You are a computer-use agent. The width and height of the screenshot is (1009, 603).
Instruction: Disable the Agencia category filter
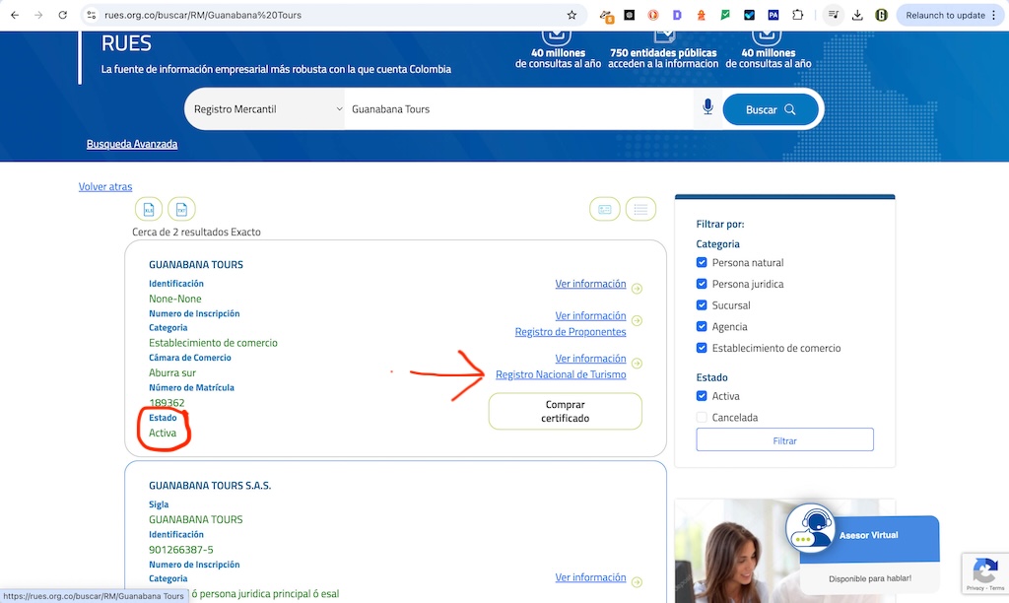point(702,326)
